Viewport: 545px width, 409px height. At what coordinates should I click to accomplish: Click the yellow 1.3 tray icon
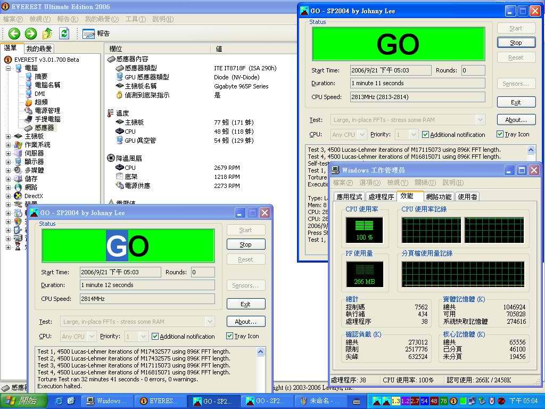pos(395,401)
